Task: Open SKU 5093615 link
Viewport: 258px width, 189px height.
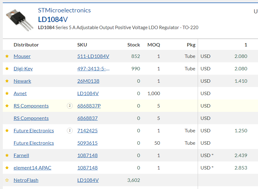Action: click(88, 143)
